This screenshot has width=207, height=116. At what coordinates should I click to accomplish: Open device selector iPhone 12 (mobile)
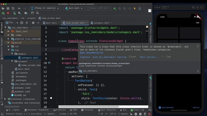[45, 8]
